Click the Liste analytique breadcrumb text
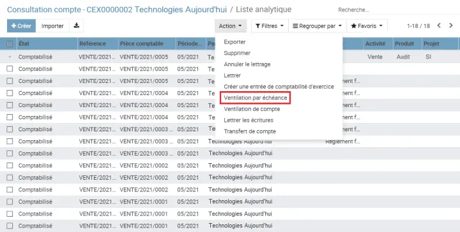This screenshot has width=460, height=232. tap(264, 10)
